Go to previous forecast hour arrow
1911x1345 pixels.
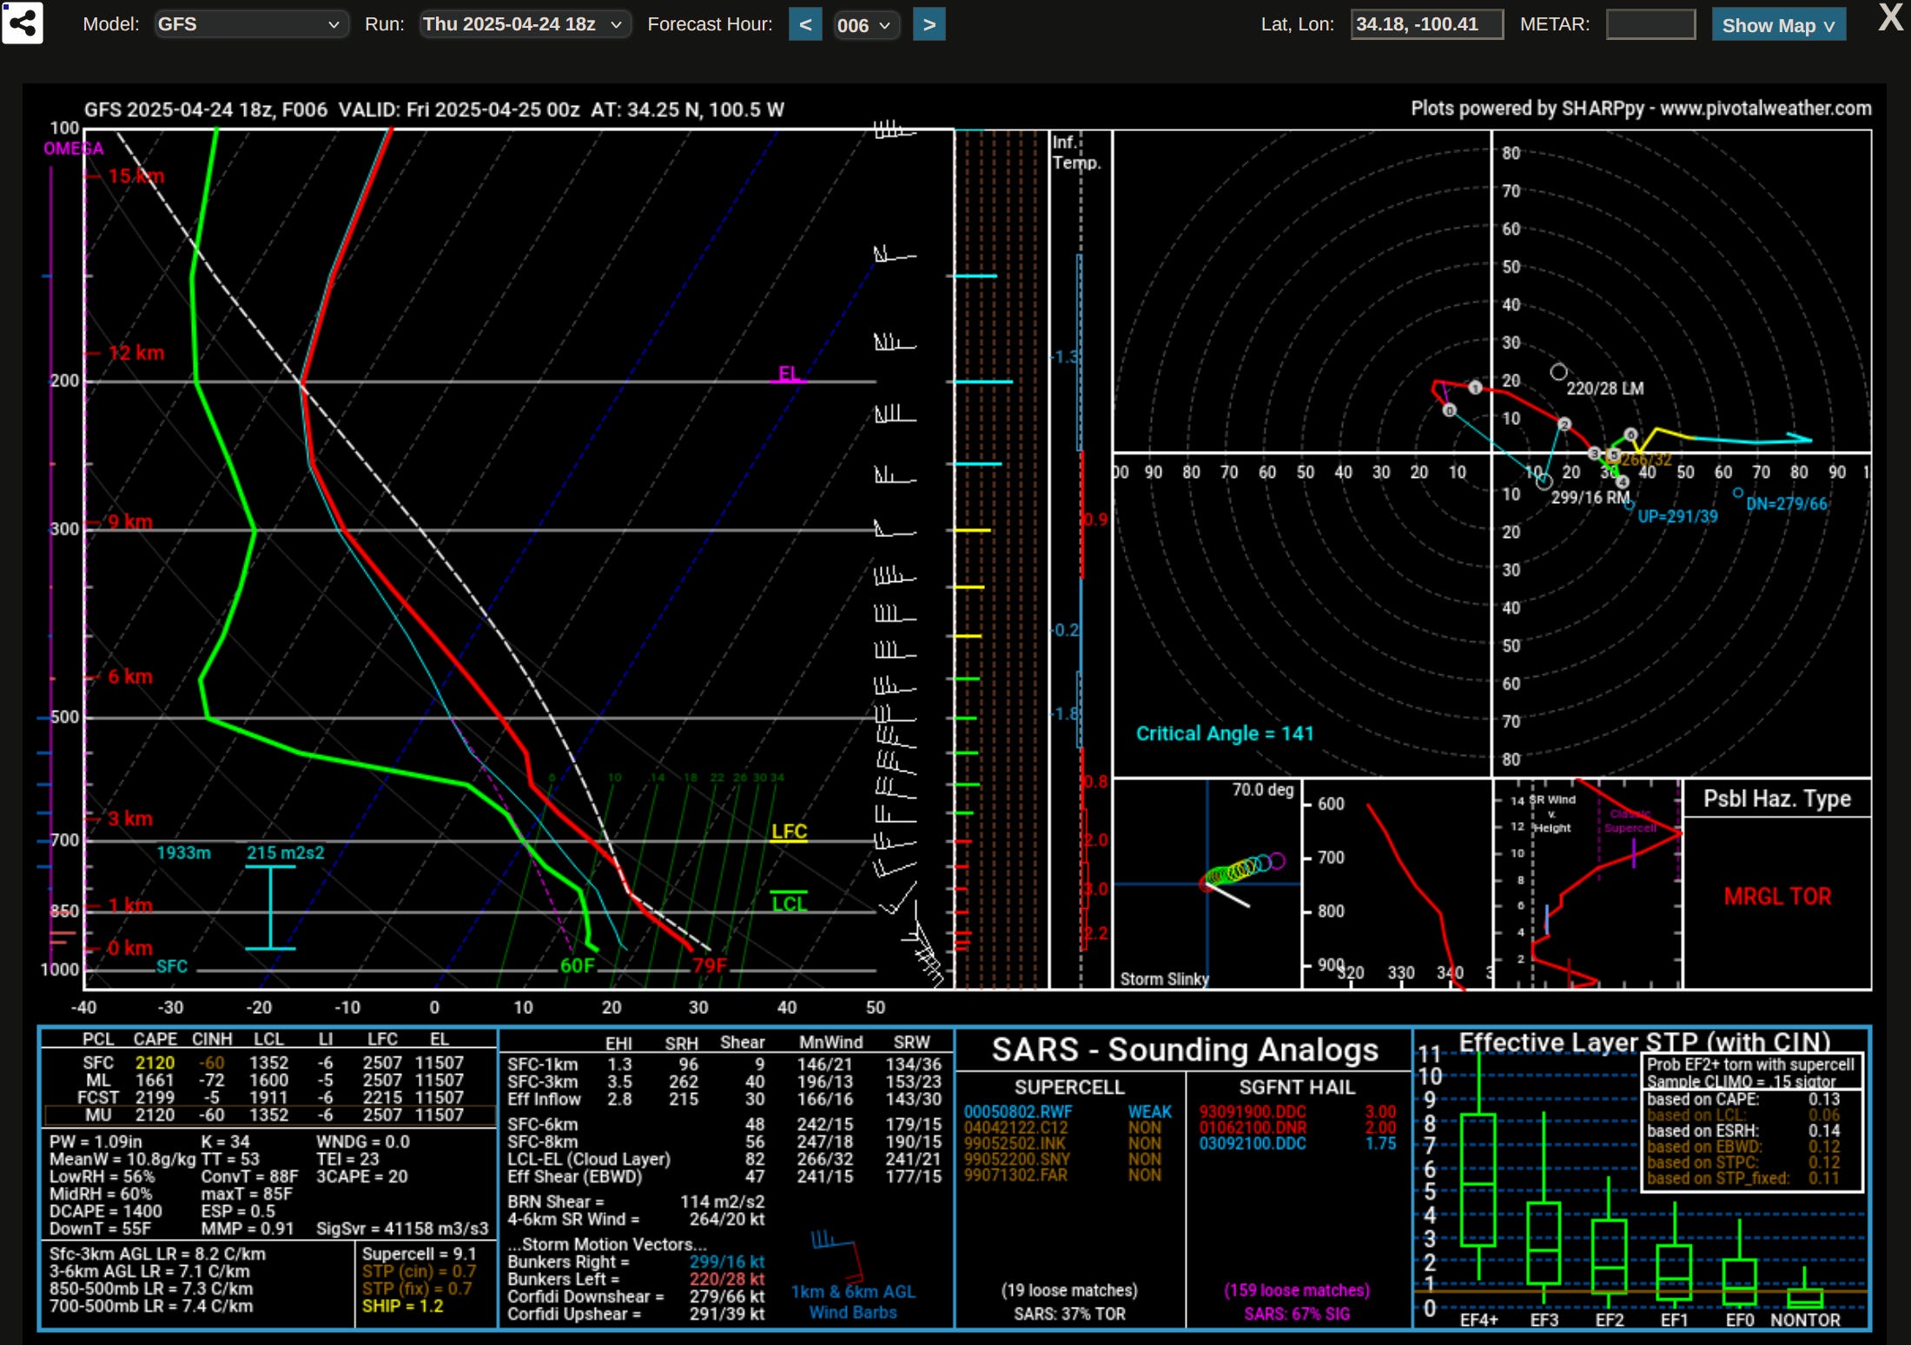coord(805,24)
